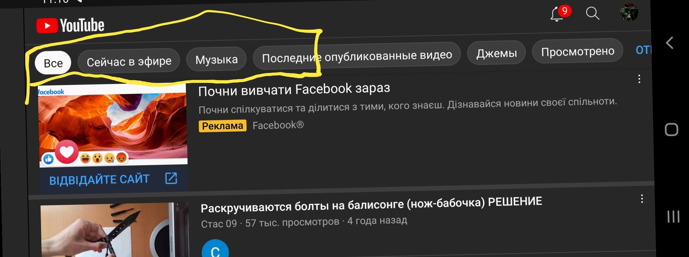Open the account profile avatar

[629, 12]
